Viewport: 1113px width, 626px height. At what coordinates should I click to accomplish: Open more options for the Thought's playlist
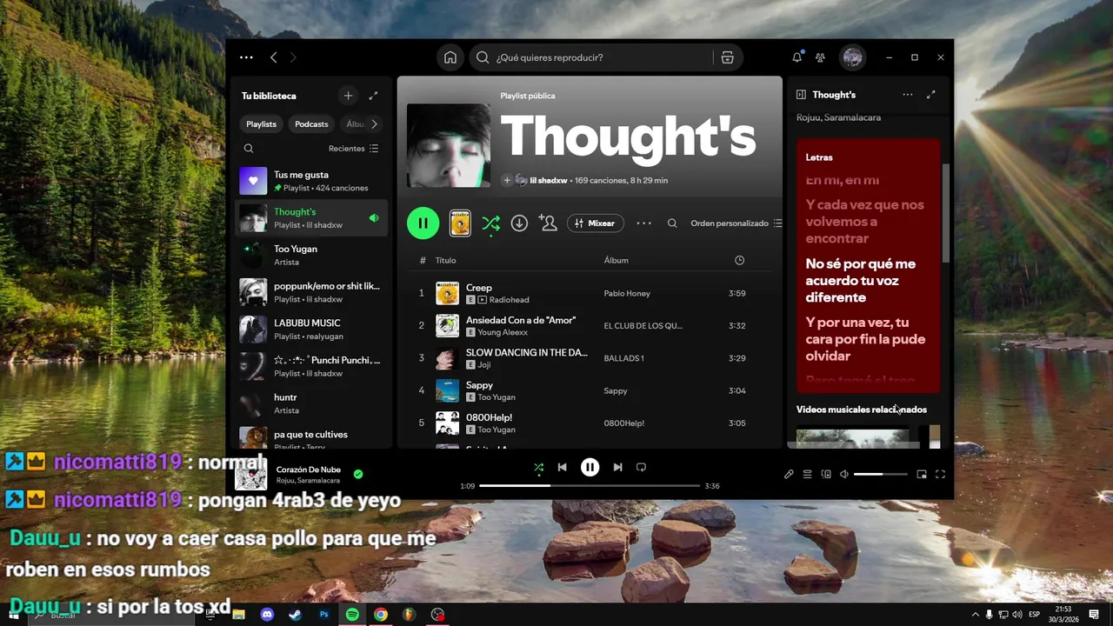pos(643,223)
